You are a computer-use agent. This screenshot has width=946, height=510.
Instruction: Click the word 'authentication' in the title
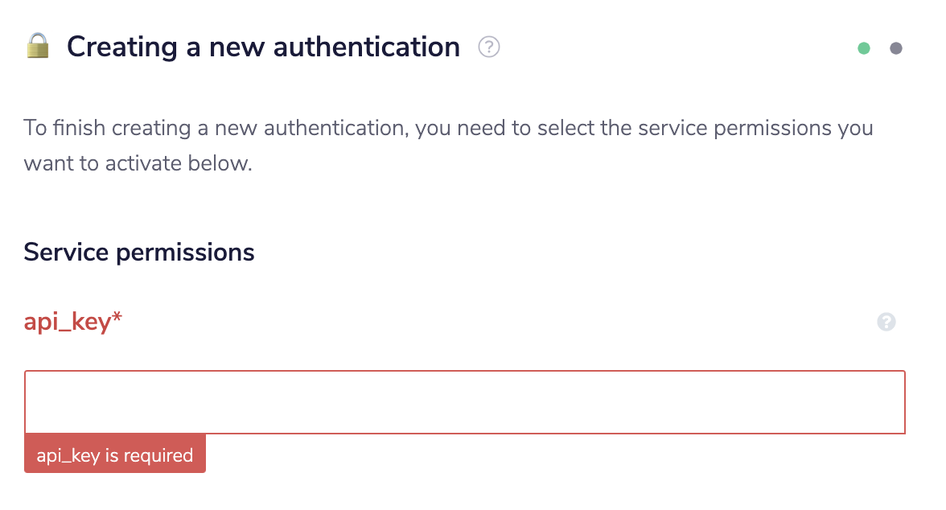point(367,47)
